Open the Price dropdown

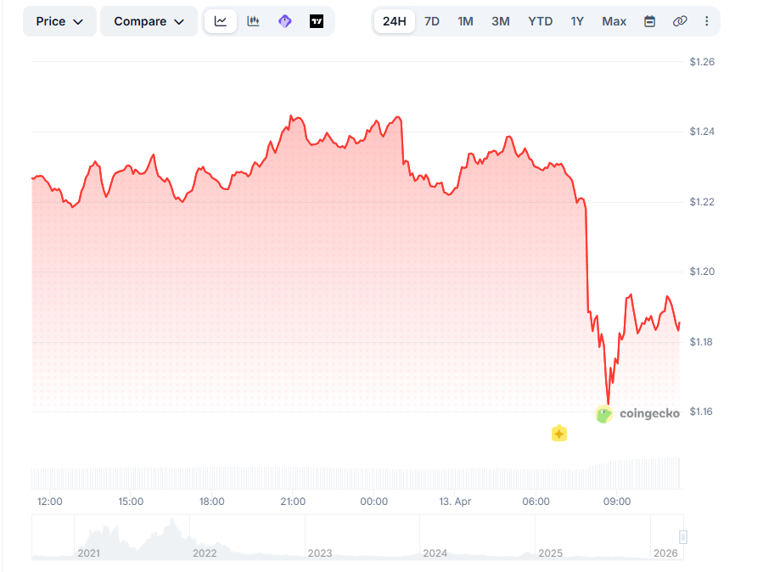(59, 21)
